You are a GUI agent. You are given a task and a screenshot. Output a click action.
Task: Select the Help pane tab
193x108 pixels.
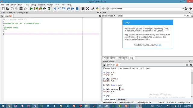coord(132,58)
